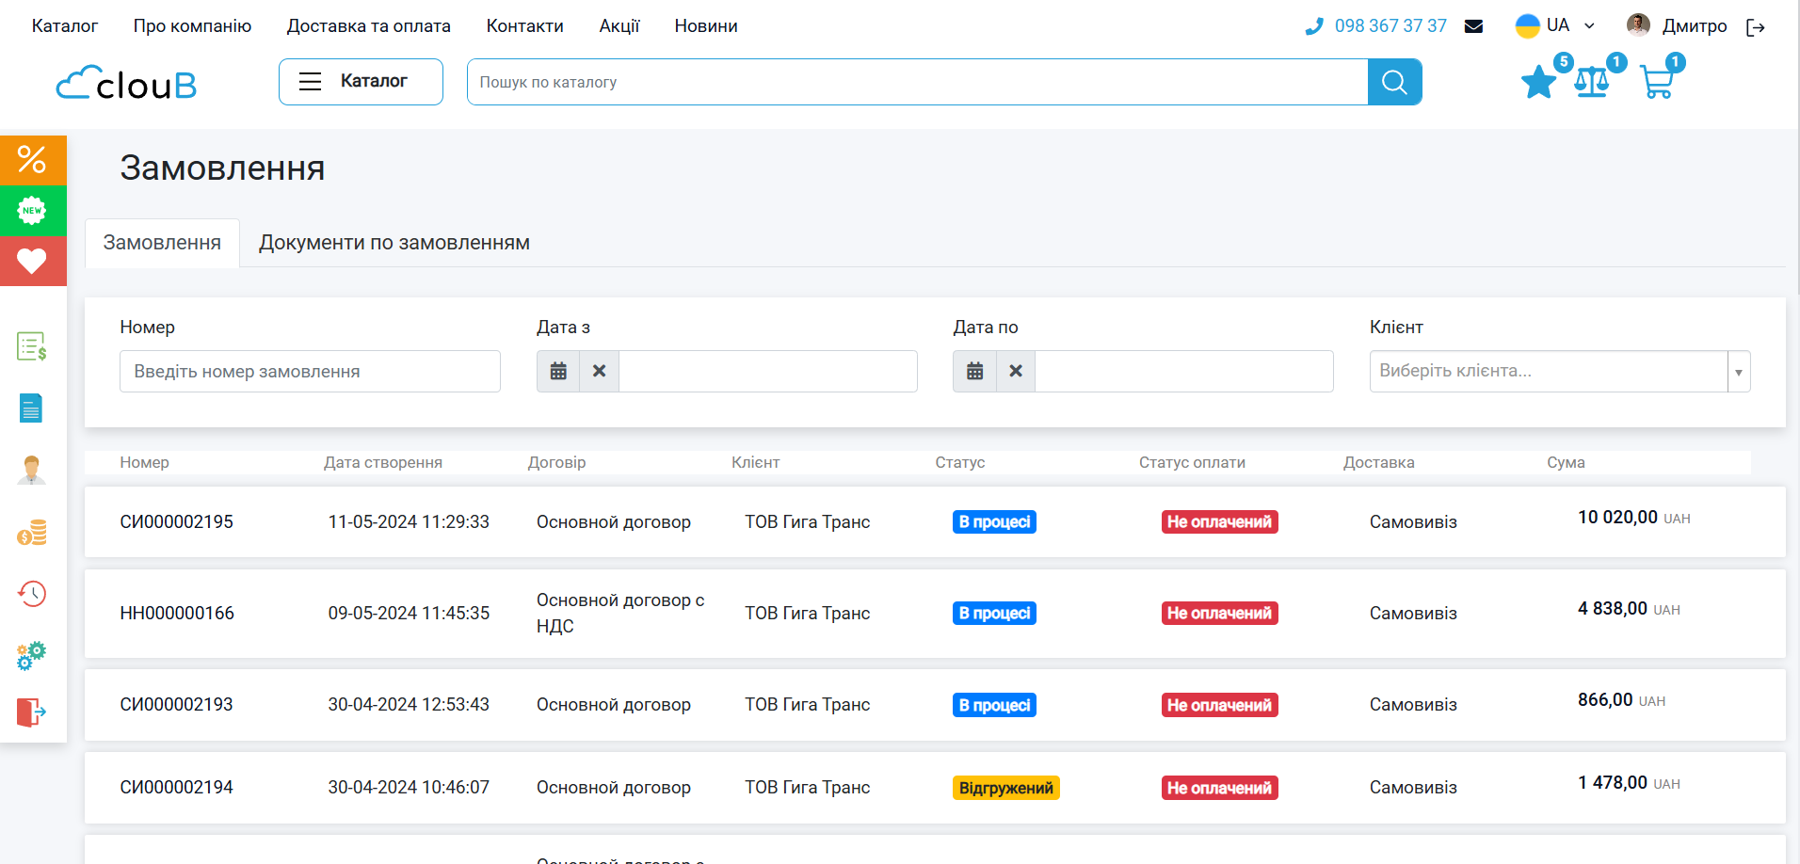This screenshot has width=1800, height=864.
Task: Open the orange percent discounts sidebar icon
Action: (x=33, y=160)
